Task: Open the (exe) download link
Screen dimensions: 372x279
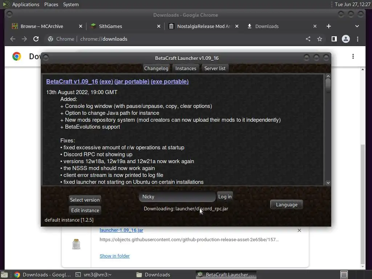Action: (106, 81)
